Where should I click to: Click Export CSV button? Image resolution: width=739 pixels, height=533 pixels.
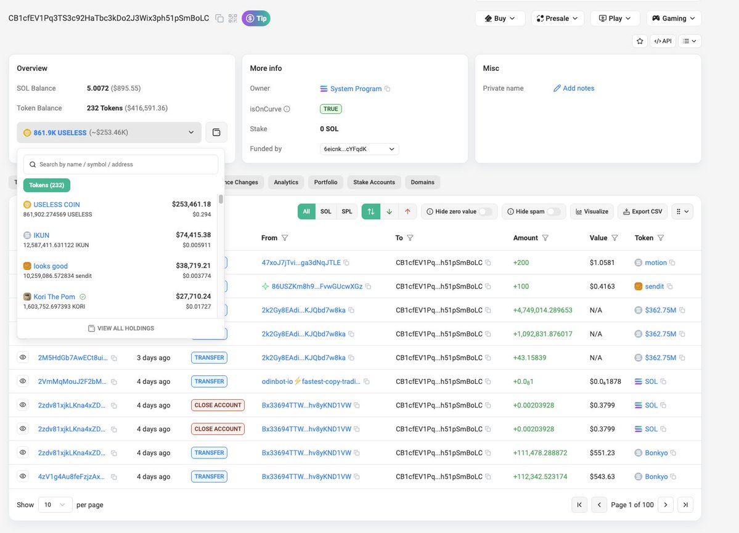642,211
